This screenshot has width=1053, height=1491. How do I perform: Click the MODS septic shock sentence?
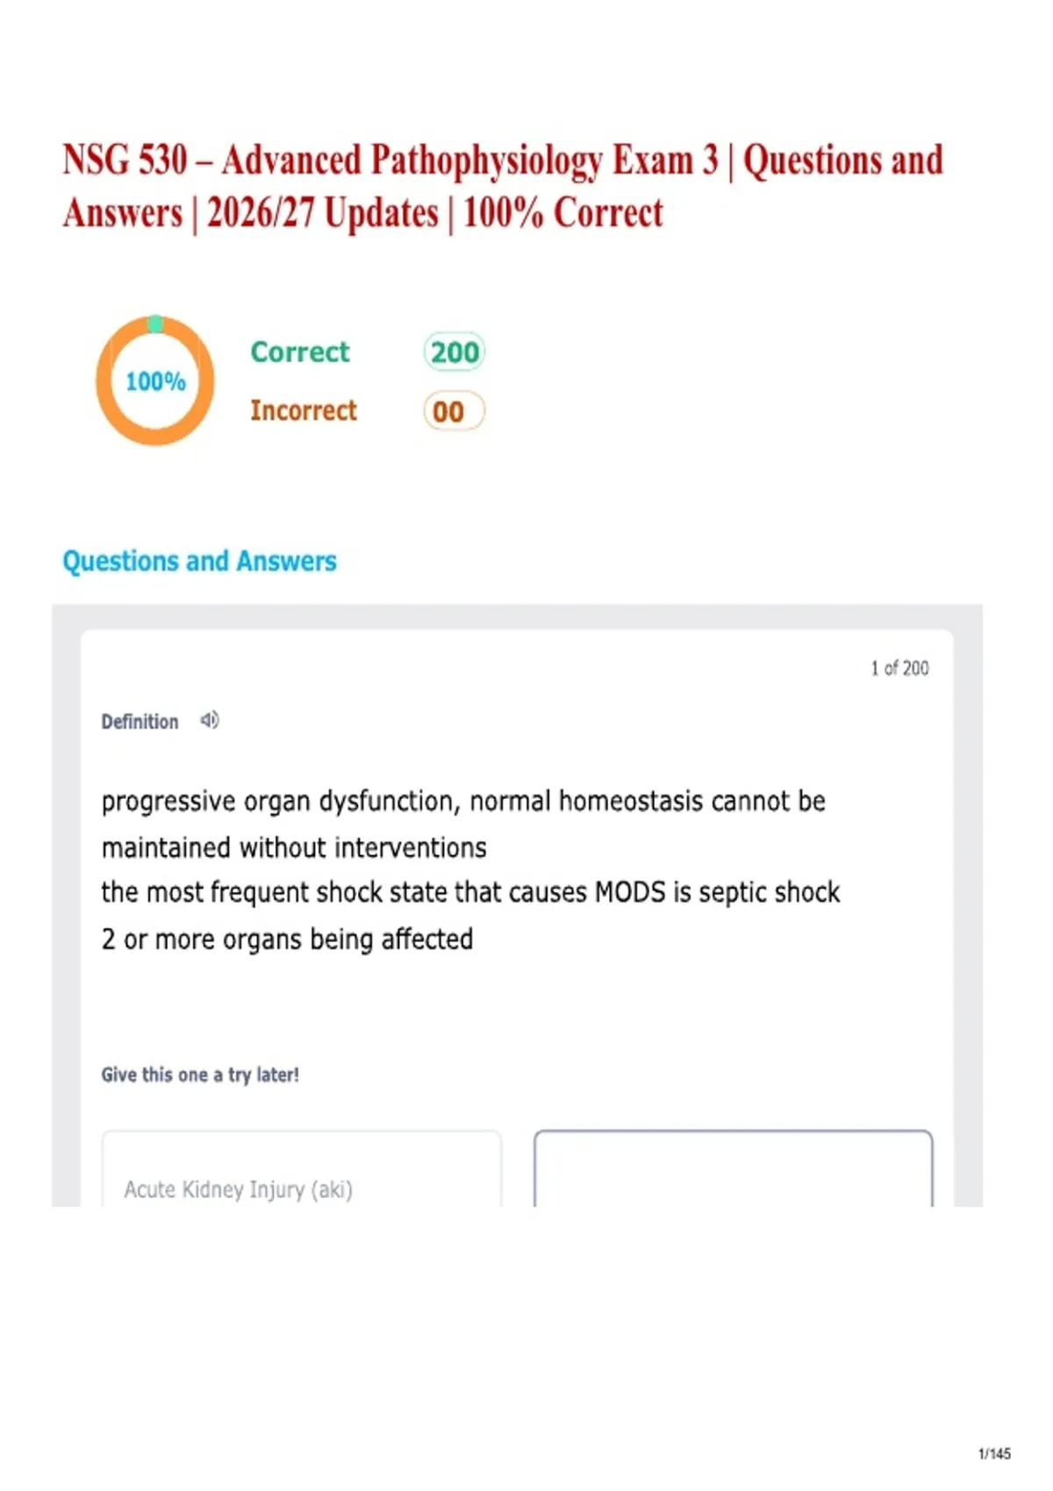(x=470, y=892)
